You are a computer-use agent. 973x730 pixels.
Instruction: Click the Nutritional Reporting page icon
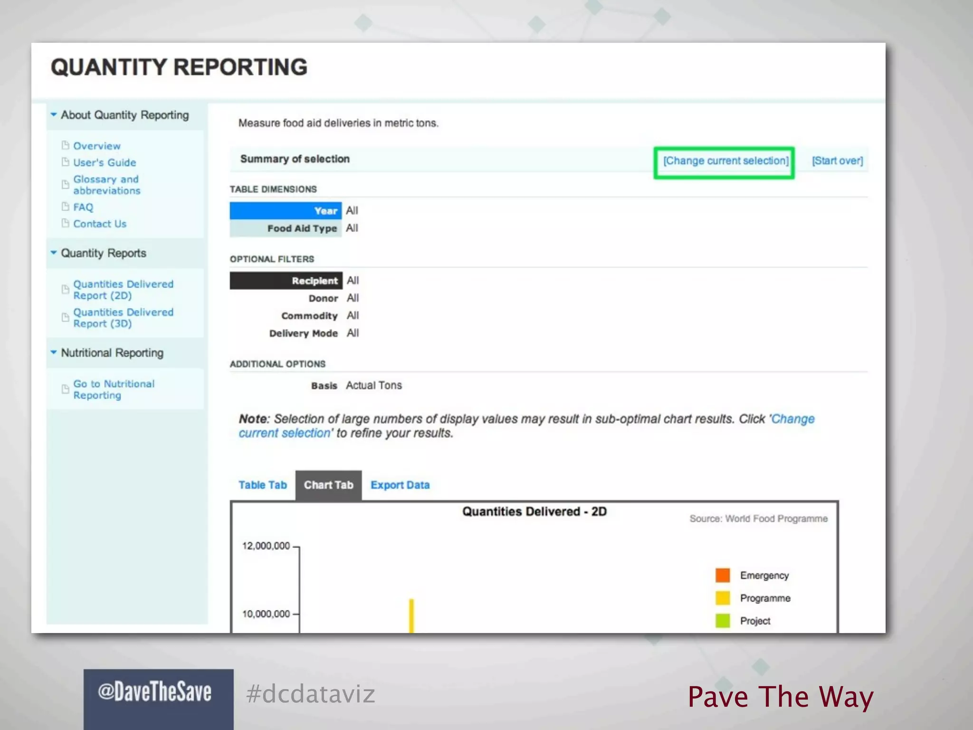coord(66,389)
